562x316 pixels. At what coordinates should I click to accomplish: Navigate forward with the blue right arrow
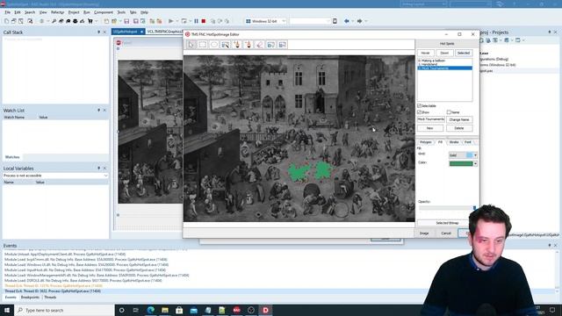(359, 21)
